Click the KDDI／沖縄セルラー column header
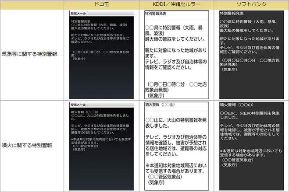Viewport: 289px width, 192px height. tap(176, 4)
